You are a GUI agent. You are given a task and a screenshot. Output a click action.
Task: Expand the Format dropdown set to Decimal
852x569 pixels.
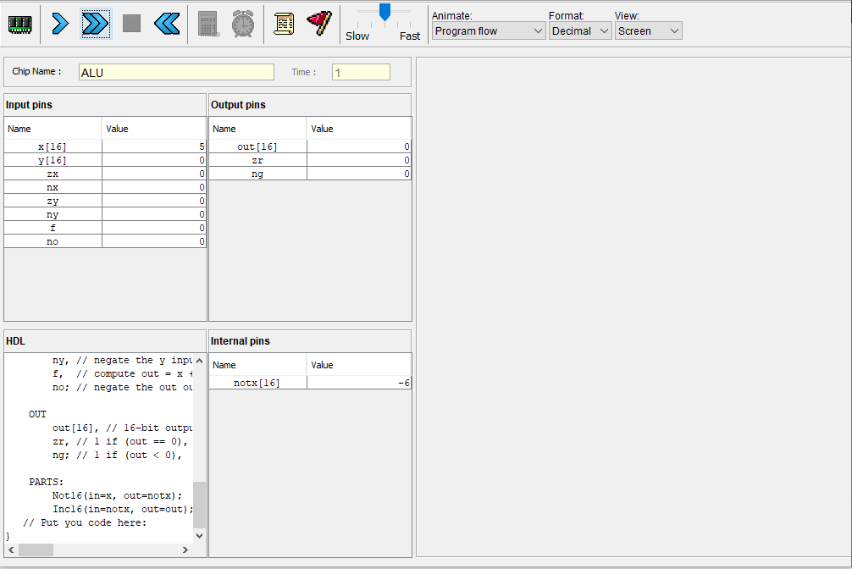click(580, 31)
